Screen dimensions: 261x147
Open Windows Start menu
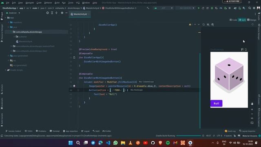click(71, 143)
